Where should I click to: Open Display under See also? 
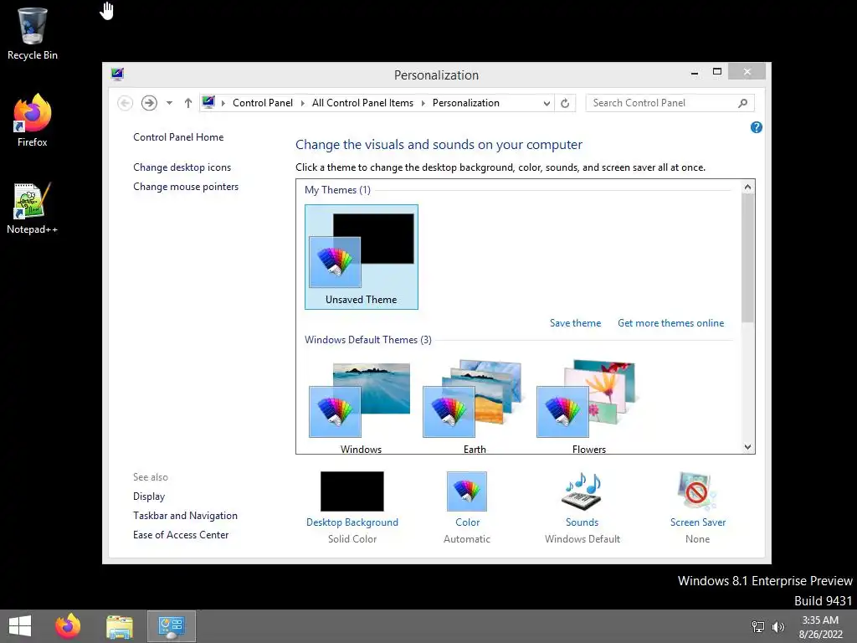[x=149, y=496]
